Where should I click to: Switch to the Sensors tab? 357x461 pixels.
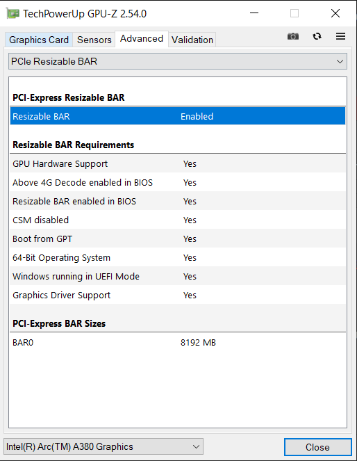point(94,40)
